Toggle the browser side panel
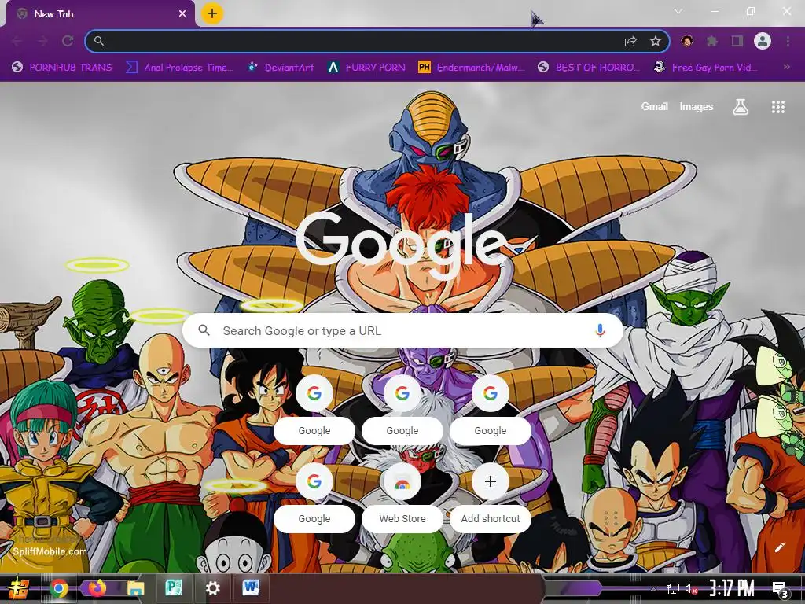805x604 pixels. click(737, 41)
